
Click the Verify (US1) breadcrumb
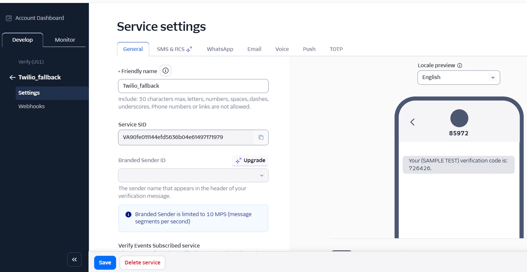click(x=31, y=62)
